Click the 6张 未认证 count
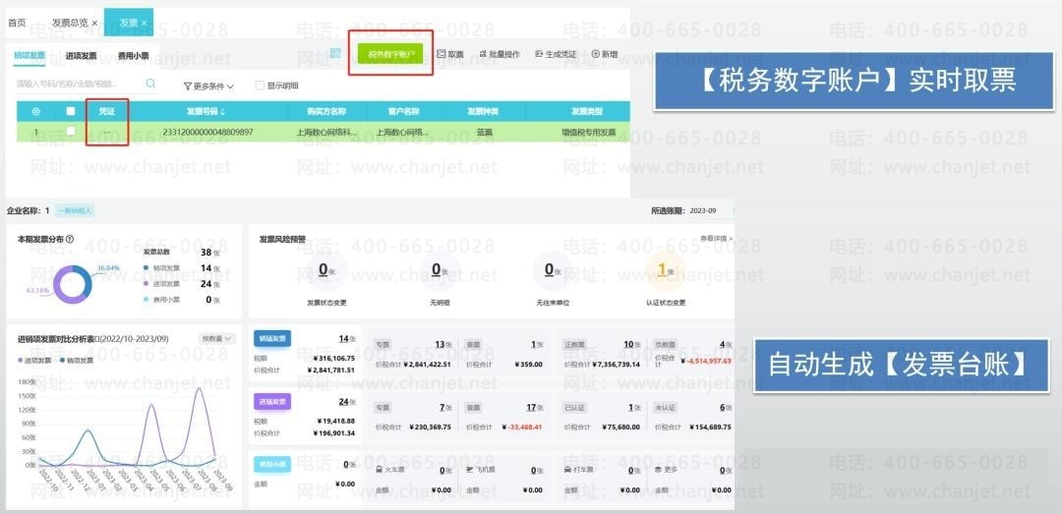 tap(726, 408)
